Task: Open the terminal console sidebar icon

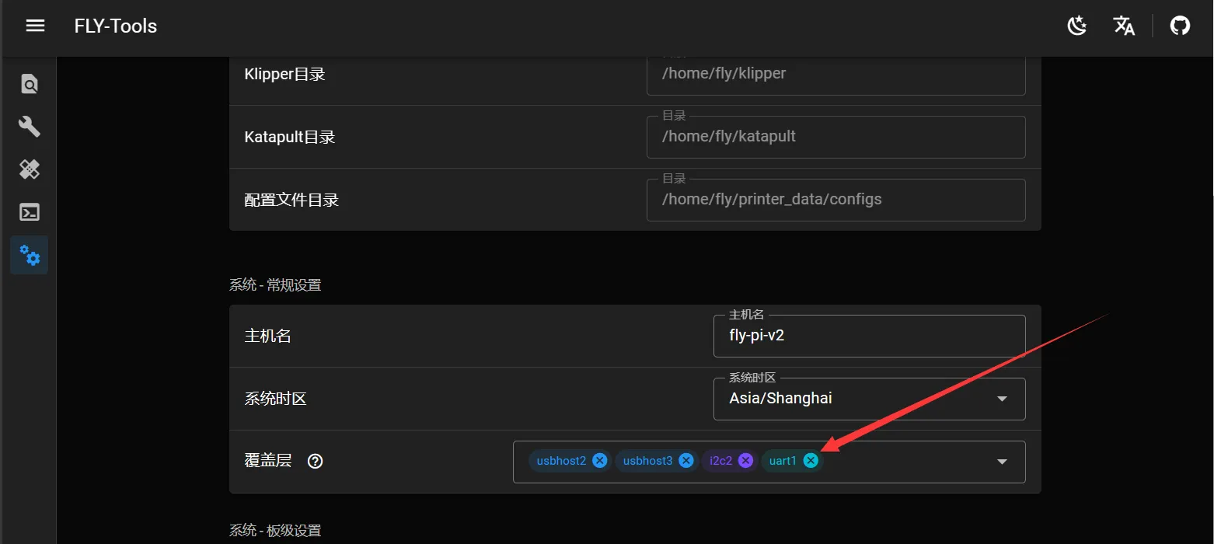Action: 30,212
